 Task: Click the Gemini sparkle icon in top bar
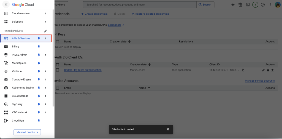(x=233, y=5)
